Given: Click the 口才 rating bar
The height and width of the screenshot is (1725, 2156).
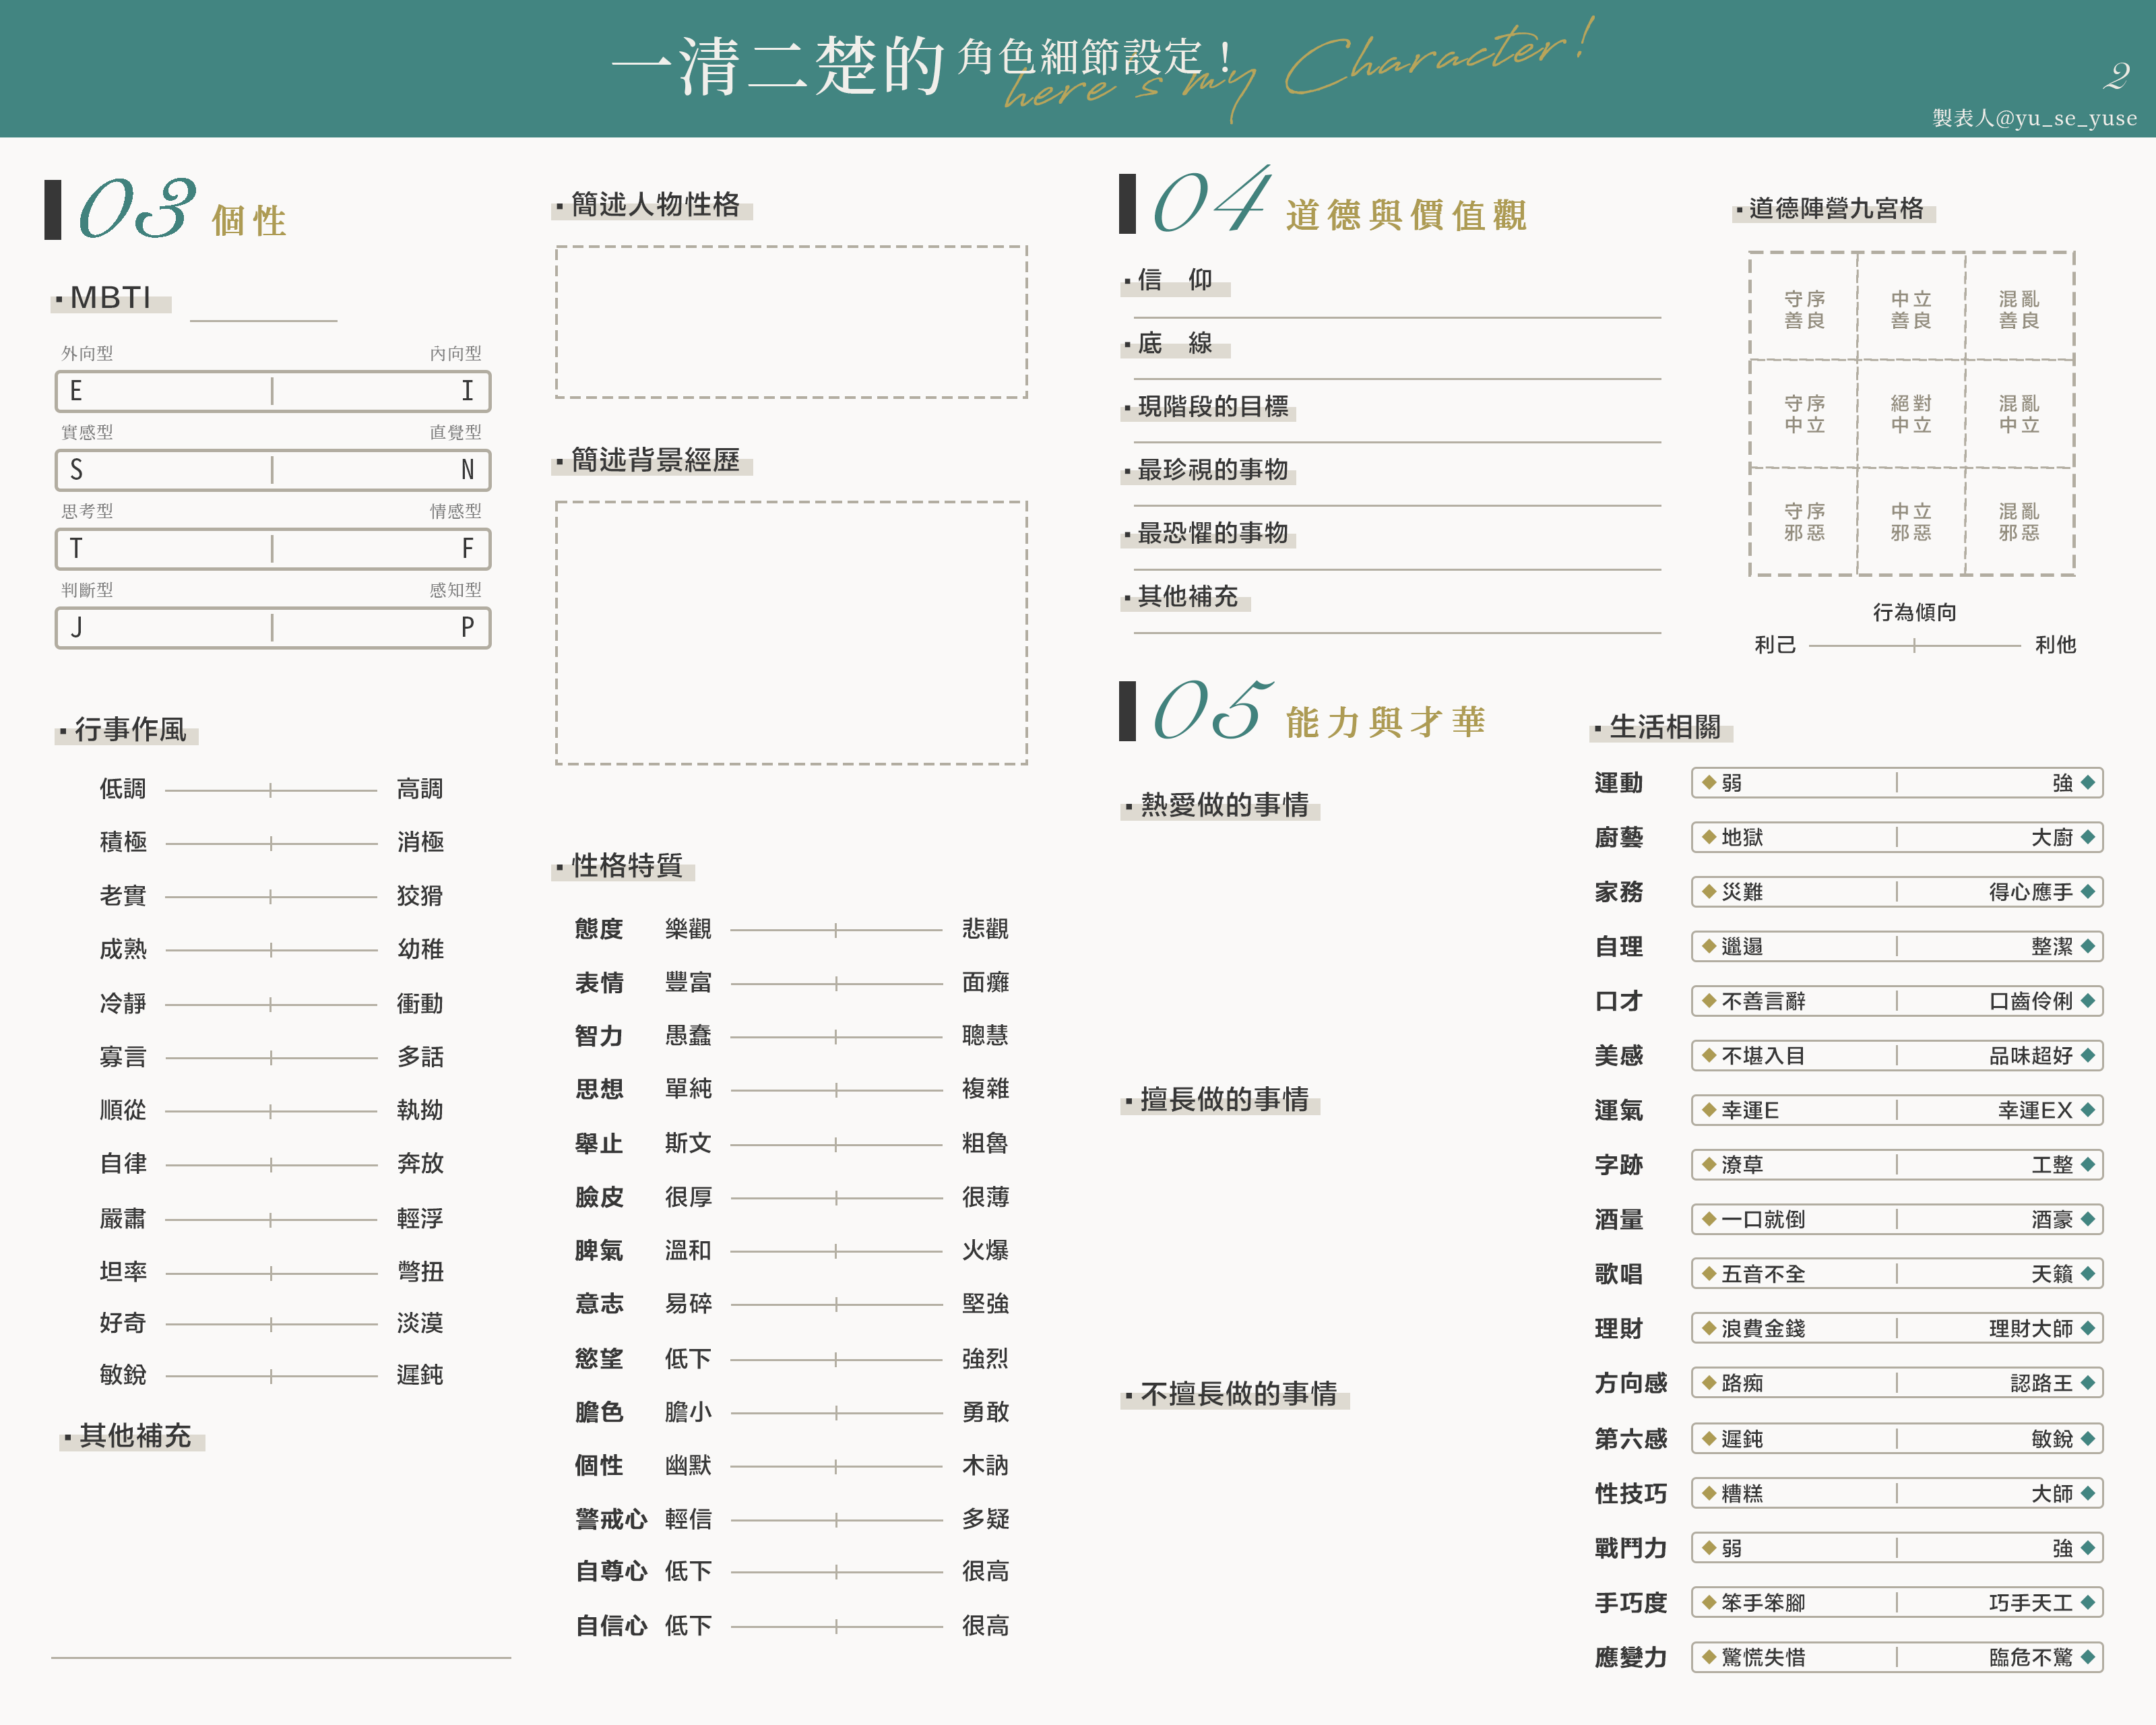Looking at the screenshot, I should tap(1897, 1001).
